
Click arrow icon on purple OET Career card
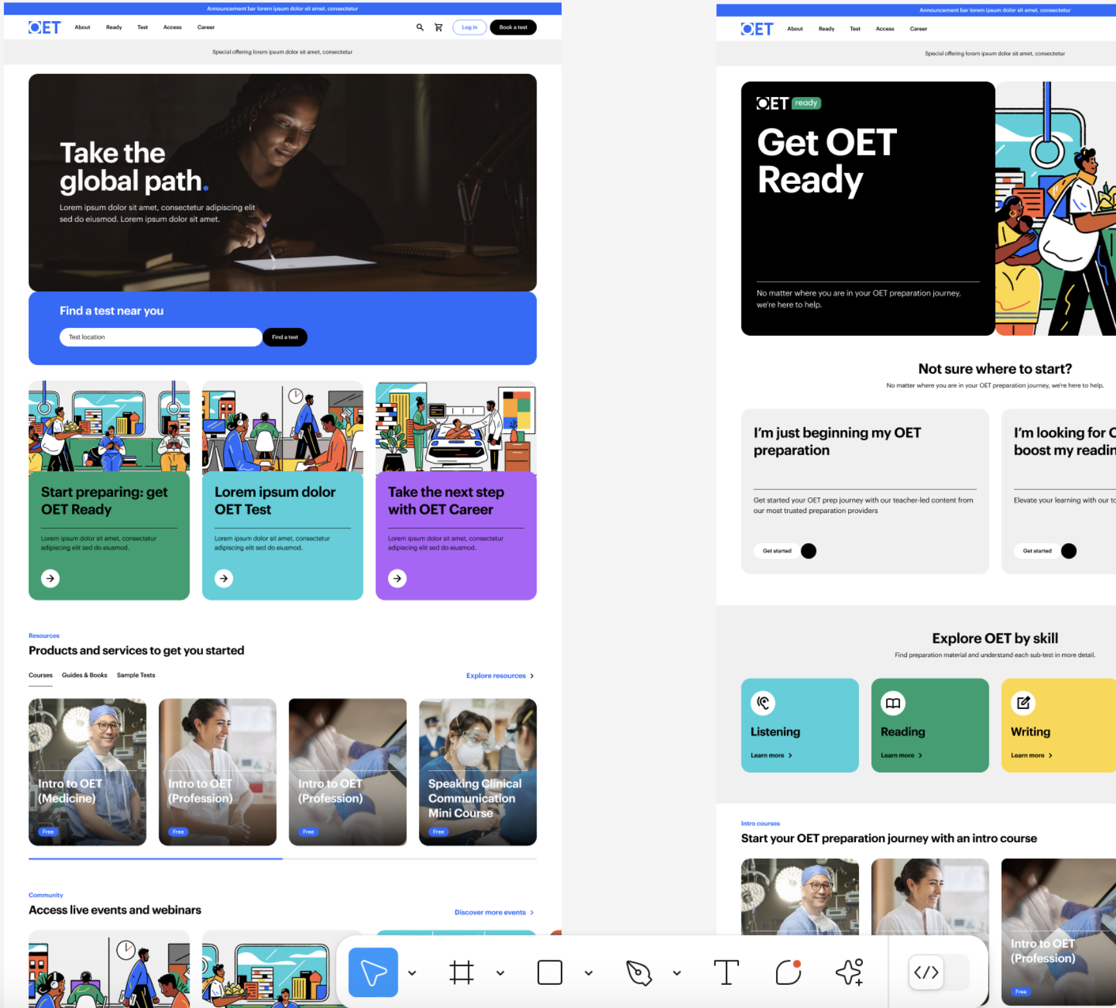[x=397, y=578]
